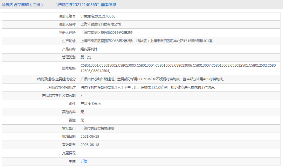Click the 注册人住所 label
Viewport: 283px width, 168px height.
point(67,33)
